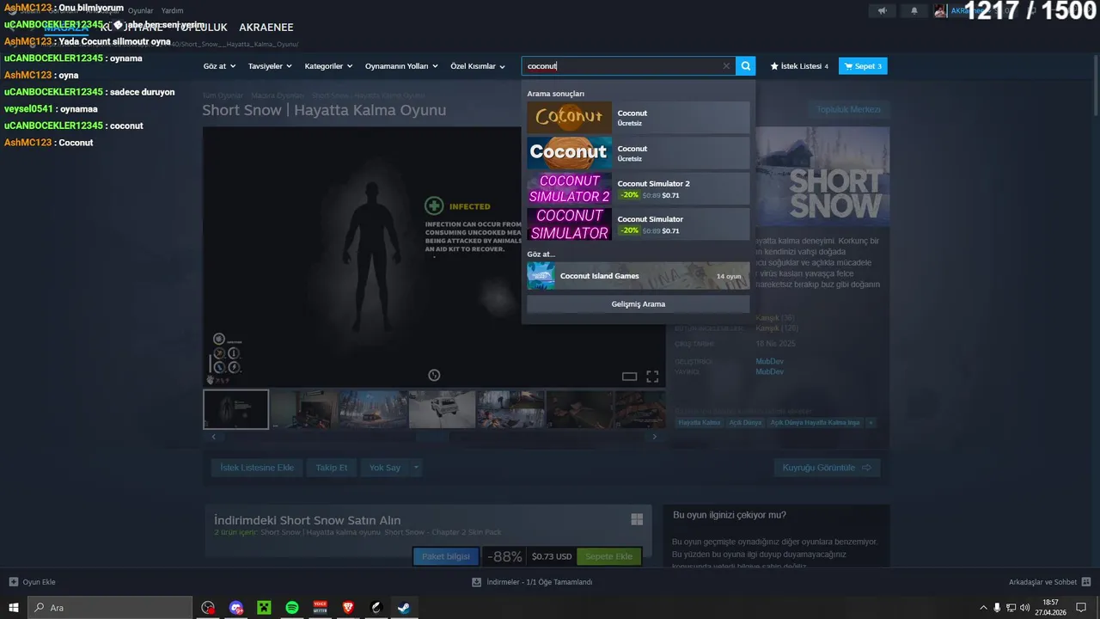Clear the coconut search text

726,66
